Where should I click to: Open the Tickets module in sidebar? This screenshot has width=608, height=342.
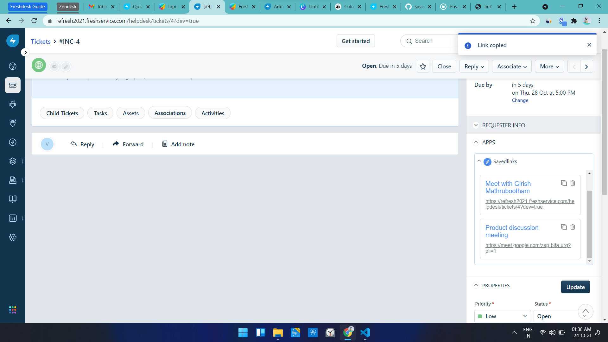(13, 85)
